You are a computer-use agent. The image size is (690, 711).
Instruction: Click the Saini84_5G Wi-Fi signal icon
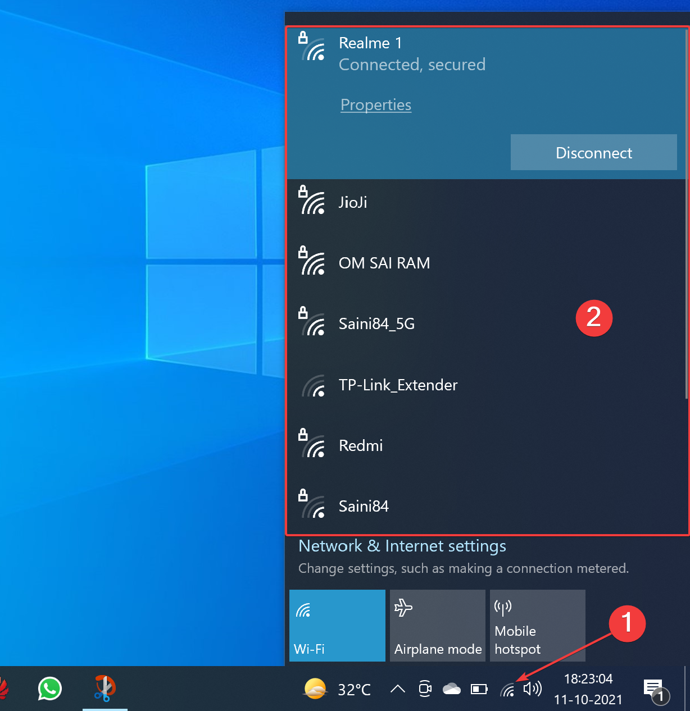pos(311,322)
